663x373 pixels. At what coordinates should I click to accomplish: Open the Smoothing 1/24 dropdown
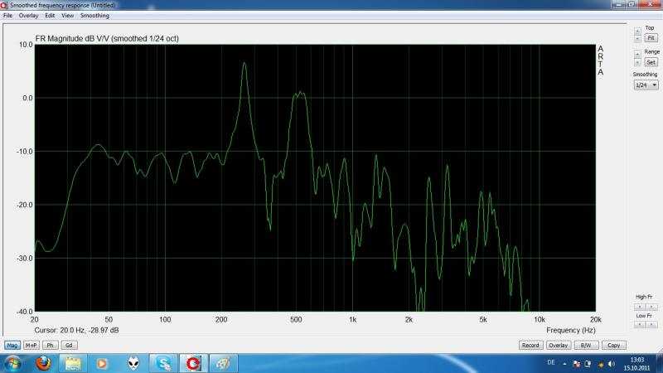click(x=646, y=85)
